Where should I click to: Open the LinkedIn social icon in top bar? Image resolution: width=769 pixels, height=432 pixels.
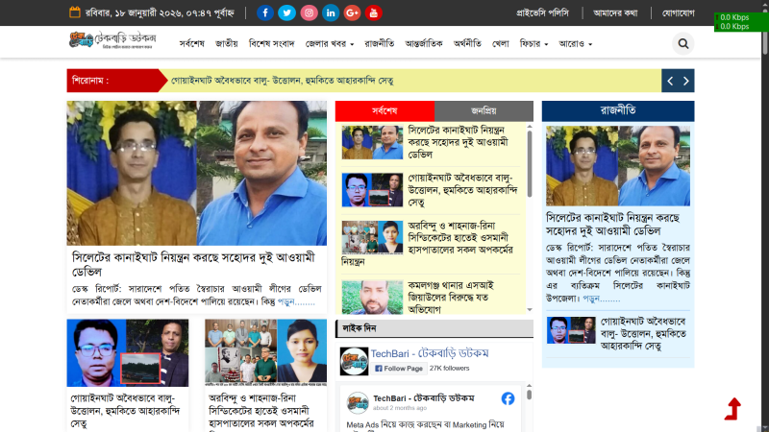tap(331, 12)
